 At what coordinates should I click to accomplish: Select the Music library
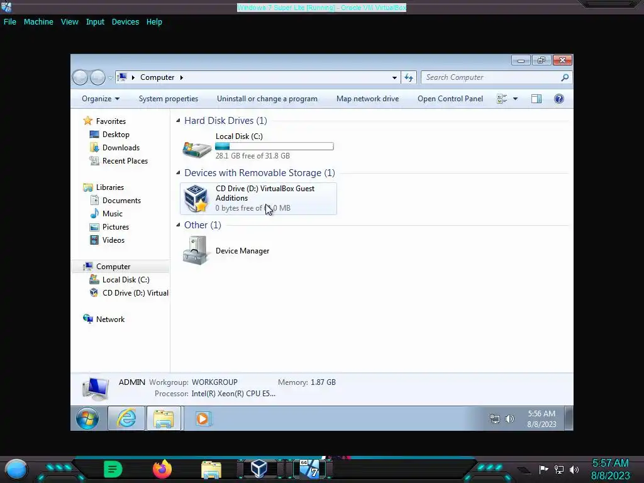(113, 214)
